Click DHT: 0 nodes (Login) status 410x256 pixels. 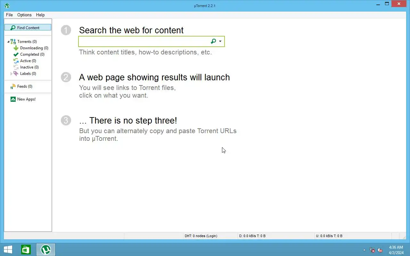(x=201, y=236)
